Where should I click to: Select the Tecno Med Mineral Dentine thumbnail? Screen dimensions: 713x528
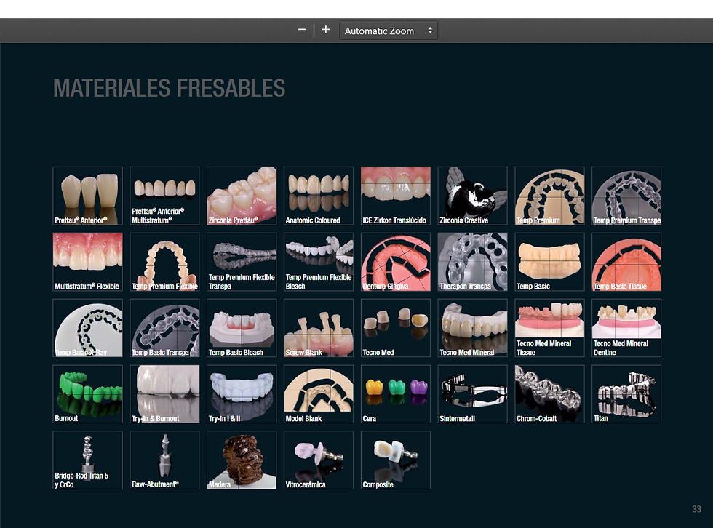coord(626,328)
